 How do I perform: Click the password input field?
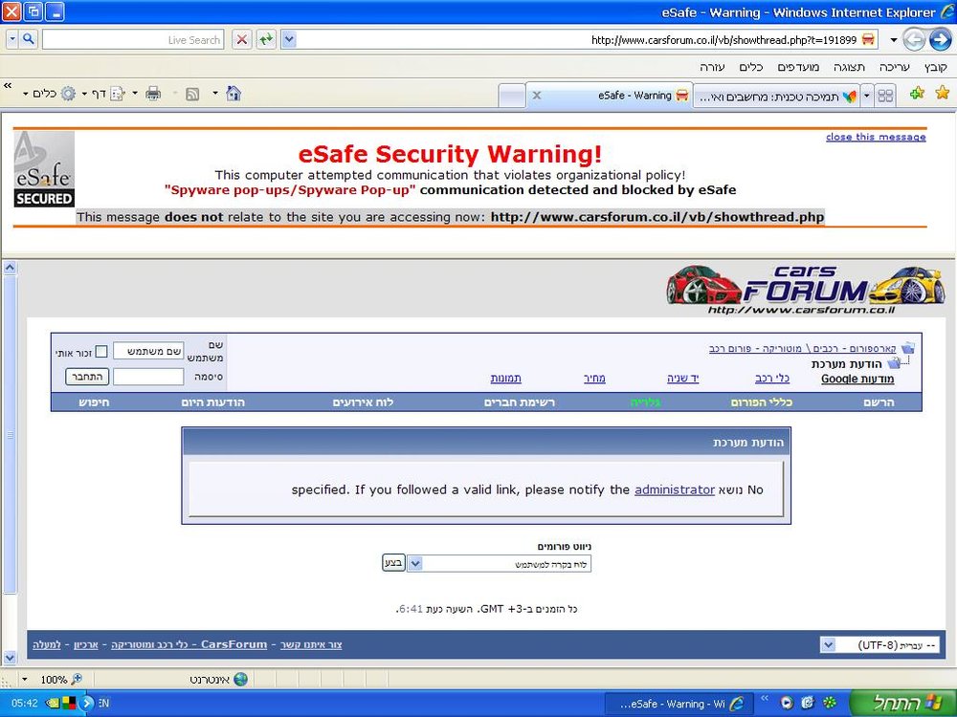148,377
